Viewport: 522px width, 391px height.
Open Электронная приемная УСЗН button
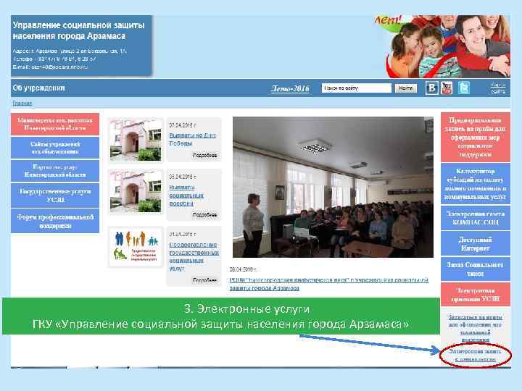(x=476, y=295)
